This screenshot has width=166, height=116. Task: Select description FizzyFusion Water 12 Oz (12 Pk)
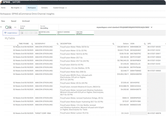coord(74,50)
